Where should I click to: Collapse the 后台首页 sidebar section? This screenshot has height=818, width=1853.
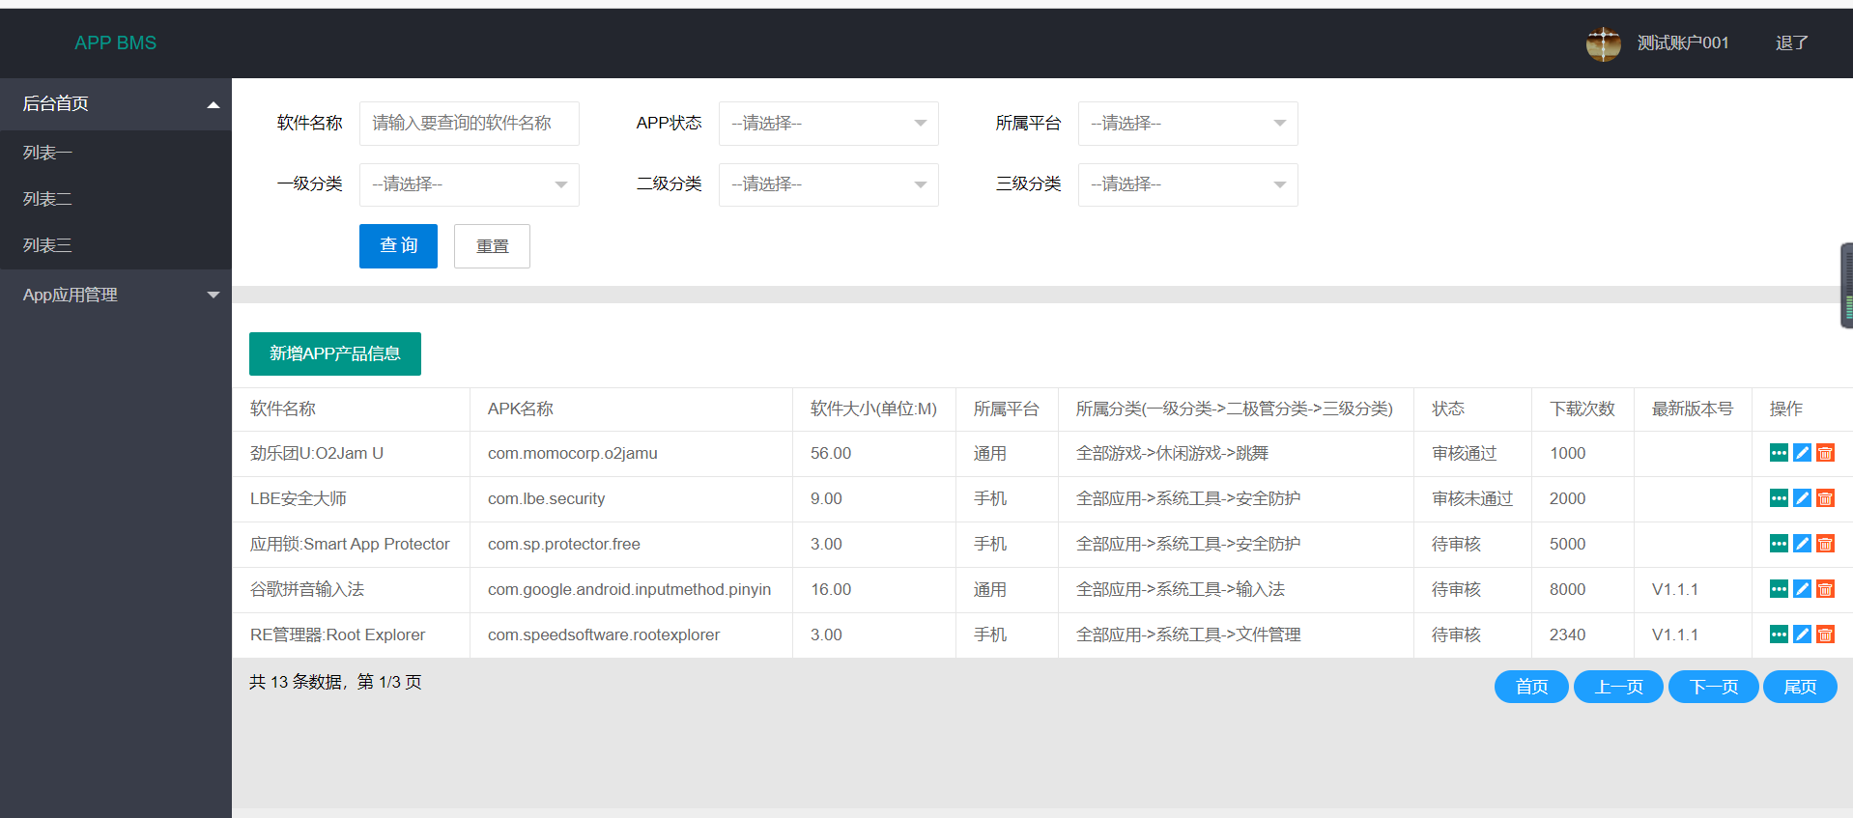point(116,104)
